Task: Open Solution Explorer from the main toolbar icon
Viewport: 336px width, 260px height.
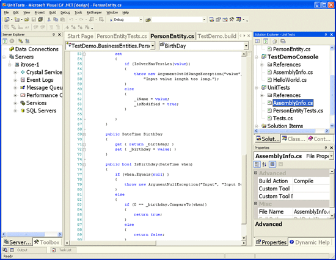Action: click(x=211, y=20)
